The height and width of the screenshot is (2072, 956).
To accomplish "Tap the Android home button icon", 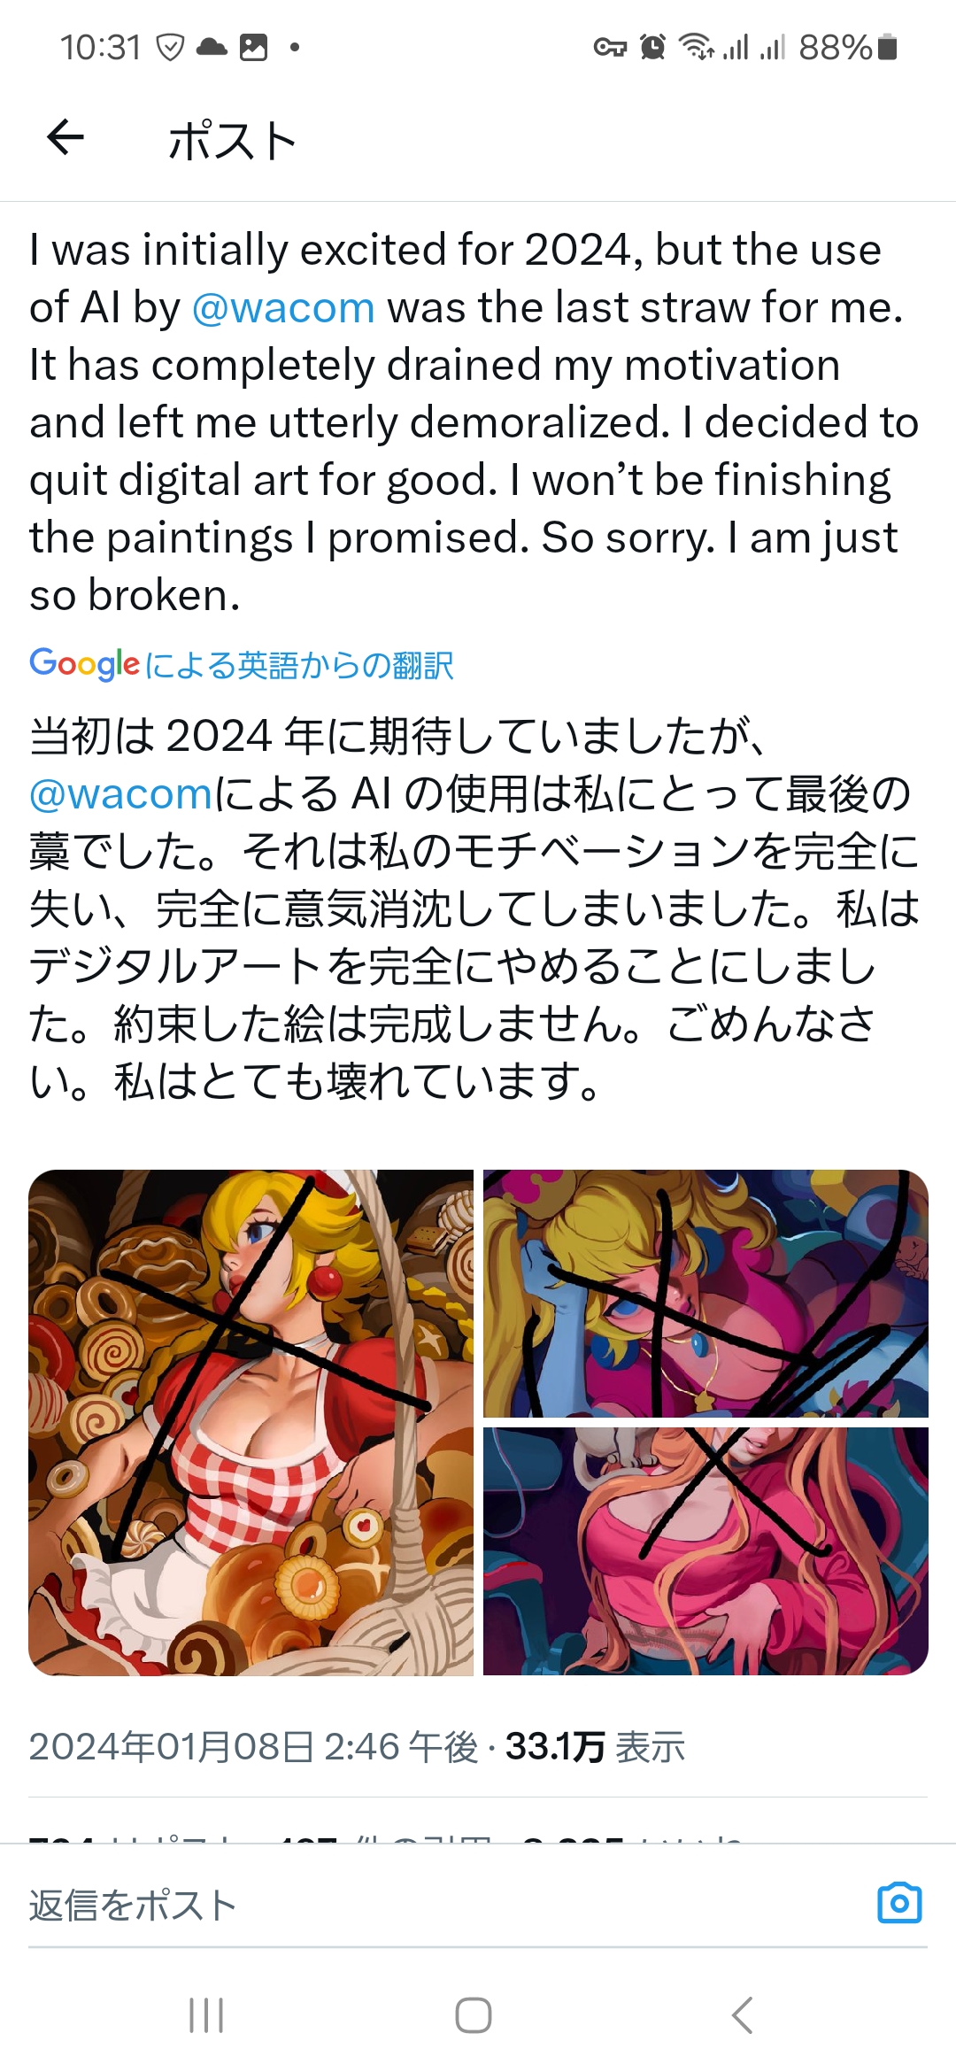I will (474, 2015).
